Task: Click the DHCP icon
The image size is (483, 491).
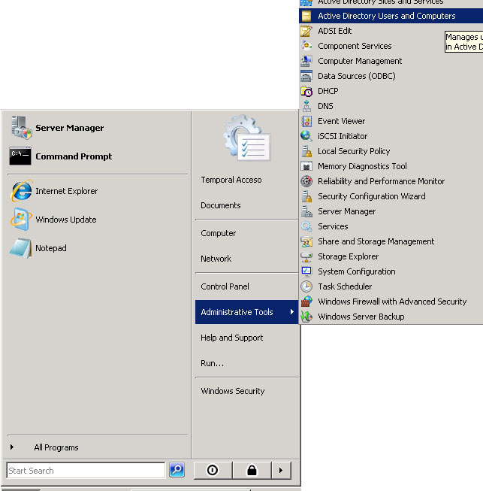Action: tap(306, 91)
